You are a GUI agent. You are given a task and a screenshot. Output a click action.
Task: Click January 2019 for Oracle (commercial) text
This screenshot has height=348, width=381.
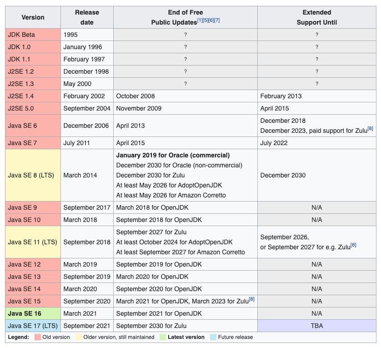pyautogui.click(x=173, y=155)
